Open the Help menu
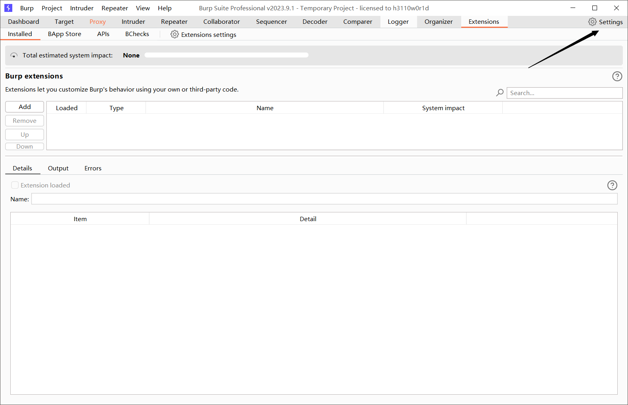Viewport: 628px width, 405px height. click(165, 8)
